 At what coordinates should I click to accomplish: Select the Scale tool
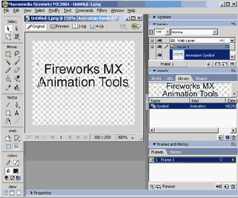[x=8, y=37]
